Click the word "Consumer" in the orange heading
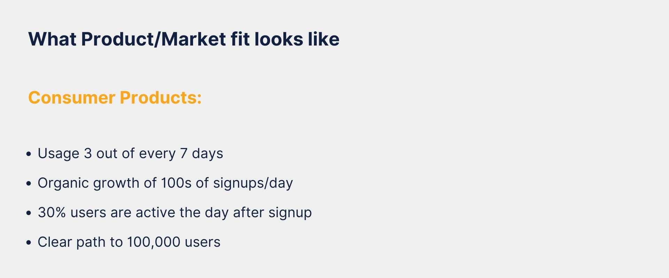 (x=71, y=98)
